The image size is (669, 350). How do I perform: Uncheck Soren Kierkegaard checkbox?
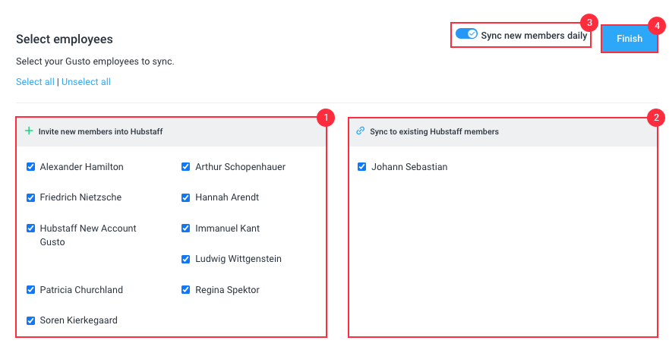[30, 320]
